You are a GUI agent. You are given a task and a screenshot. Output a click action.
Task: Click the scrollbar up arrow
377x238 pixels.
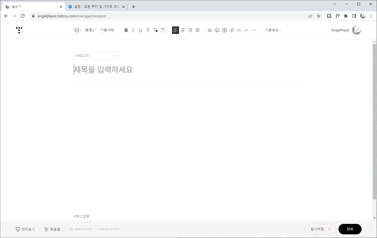374,42
